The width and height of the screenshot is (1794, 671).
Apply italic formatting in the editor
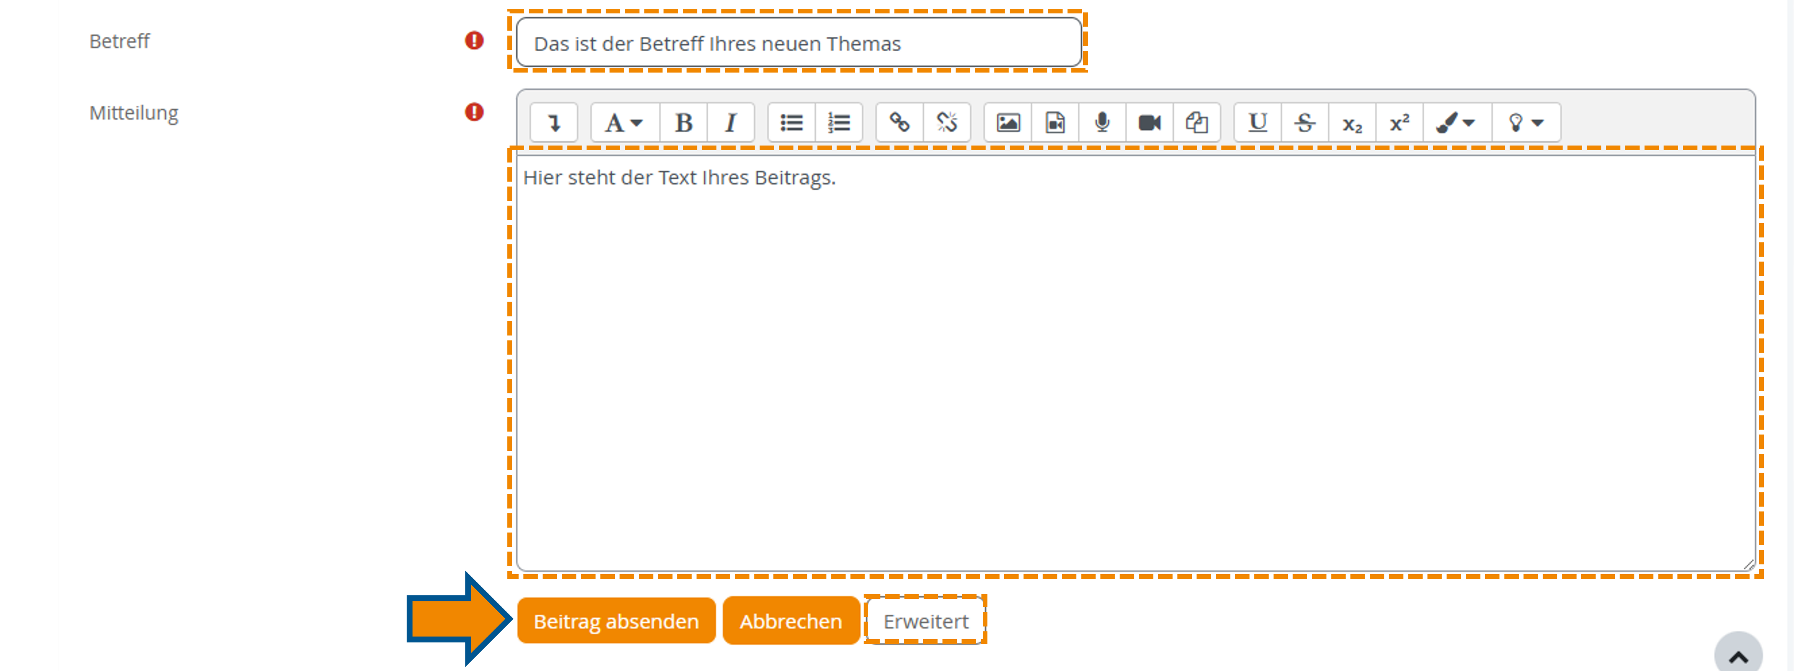click(731, 122)
